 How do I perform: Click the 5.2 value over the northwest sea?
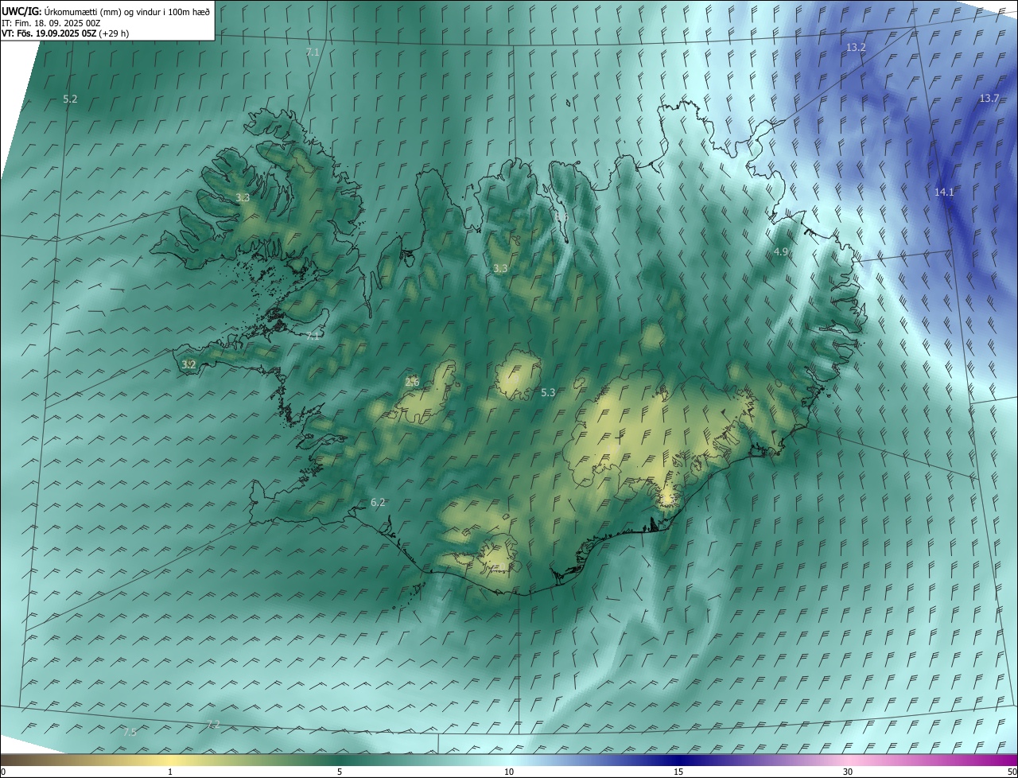coord(70,99)
